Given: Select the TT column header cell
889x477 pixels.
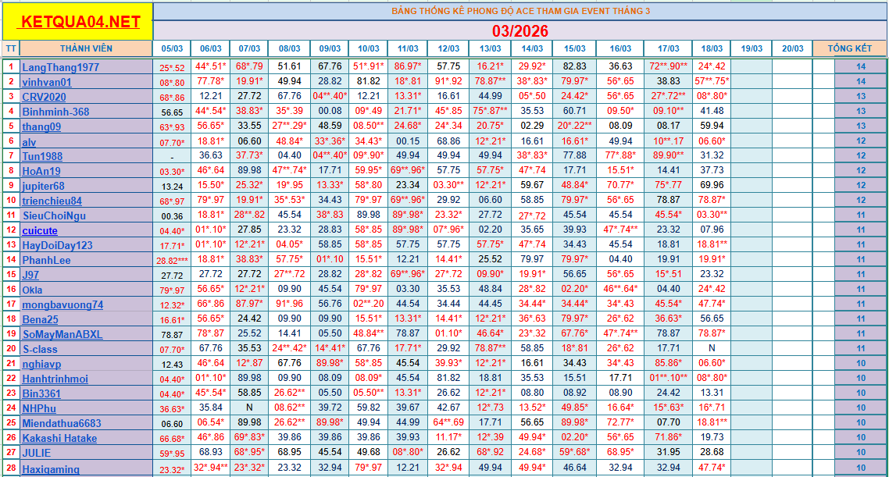Looking at the screenshot, I should pos(10,48).
